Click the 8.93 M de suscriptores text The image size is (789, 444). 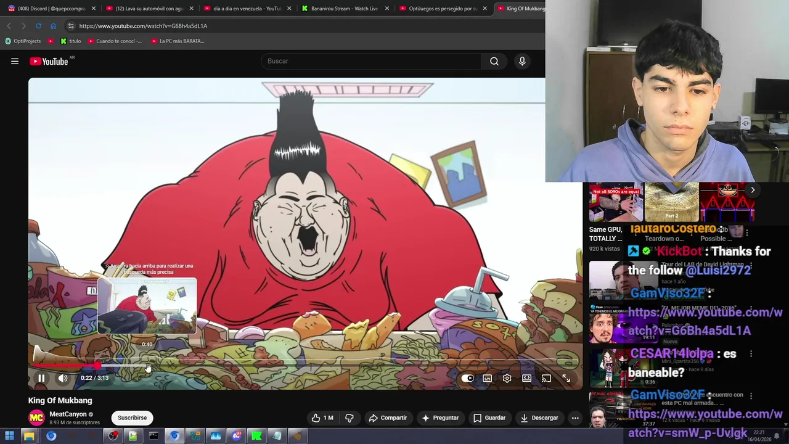tap(75, 423)
